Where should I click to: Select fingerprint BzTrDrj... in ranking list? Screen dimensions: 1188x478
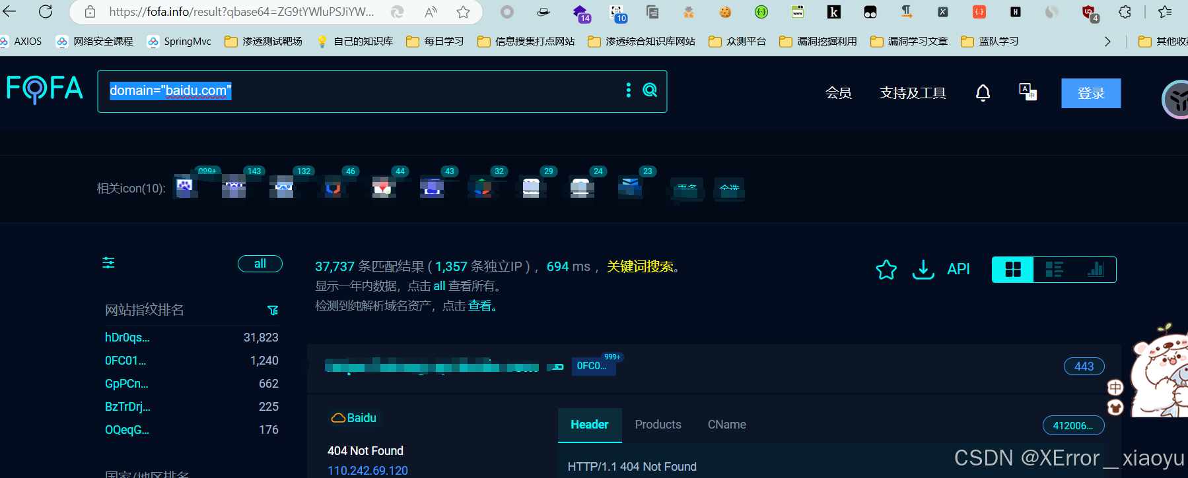click(x=127, y=407)
